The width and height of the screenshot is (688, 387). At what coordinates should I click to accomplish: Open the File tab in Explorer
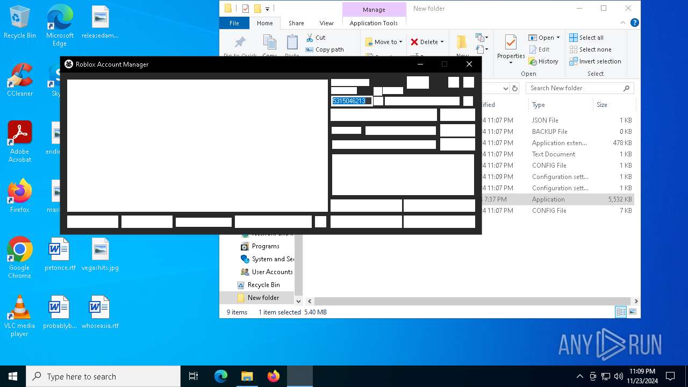coord(234,23)
